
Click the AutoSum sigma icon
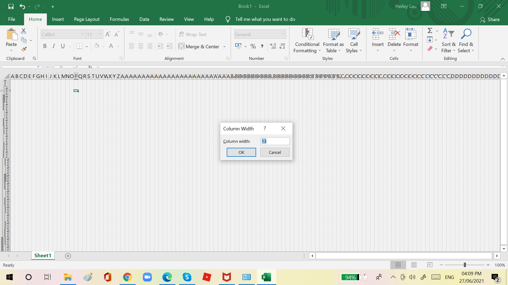click(x=430, y=31)
